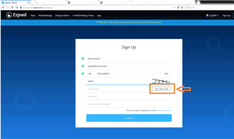The height and width of the screenshot is (139, 234).
Task: Click the Pocket save icon
Action: [178, 7]
